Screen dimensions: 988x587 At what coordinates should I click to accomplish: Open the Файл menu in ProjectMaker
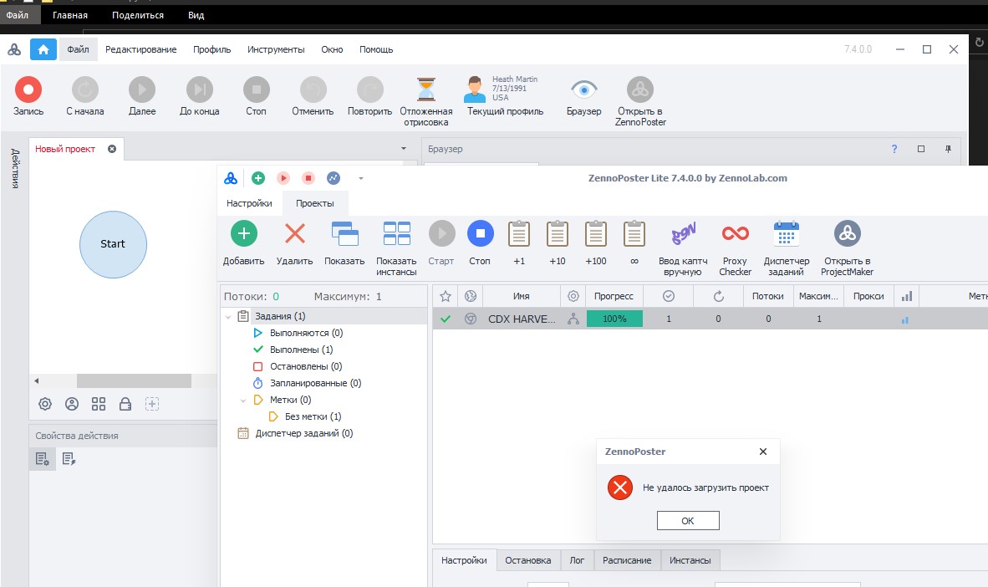click(78, 49)
